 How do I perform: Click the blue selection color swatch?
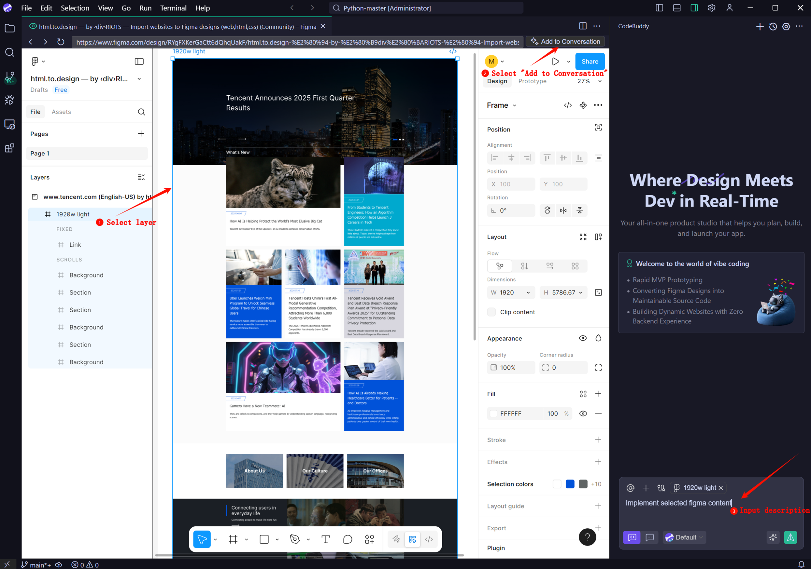pos(570,484)
